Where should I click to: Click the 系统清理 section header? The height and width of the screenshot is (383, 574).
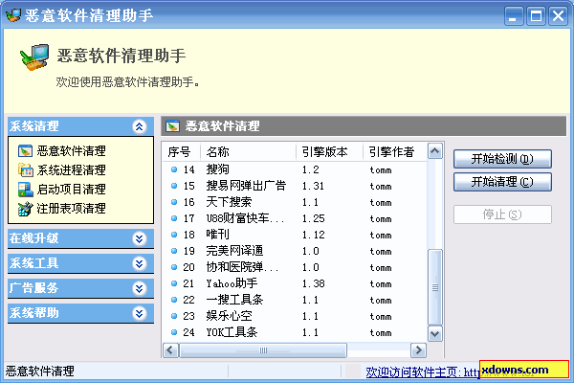80,126
